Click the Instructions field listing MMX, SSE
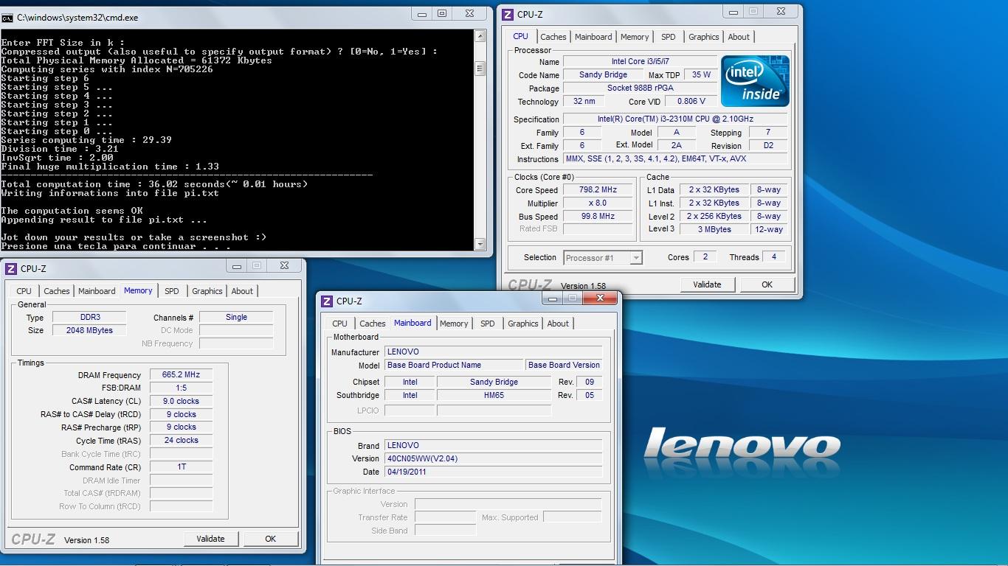Screen dimensions: 1008x566 tap(675, 158)
